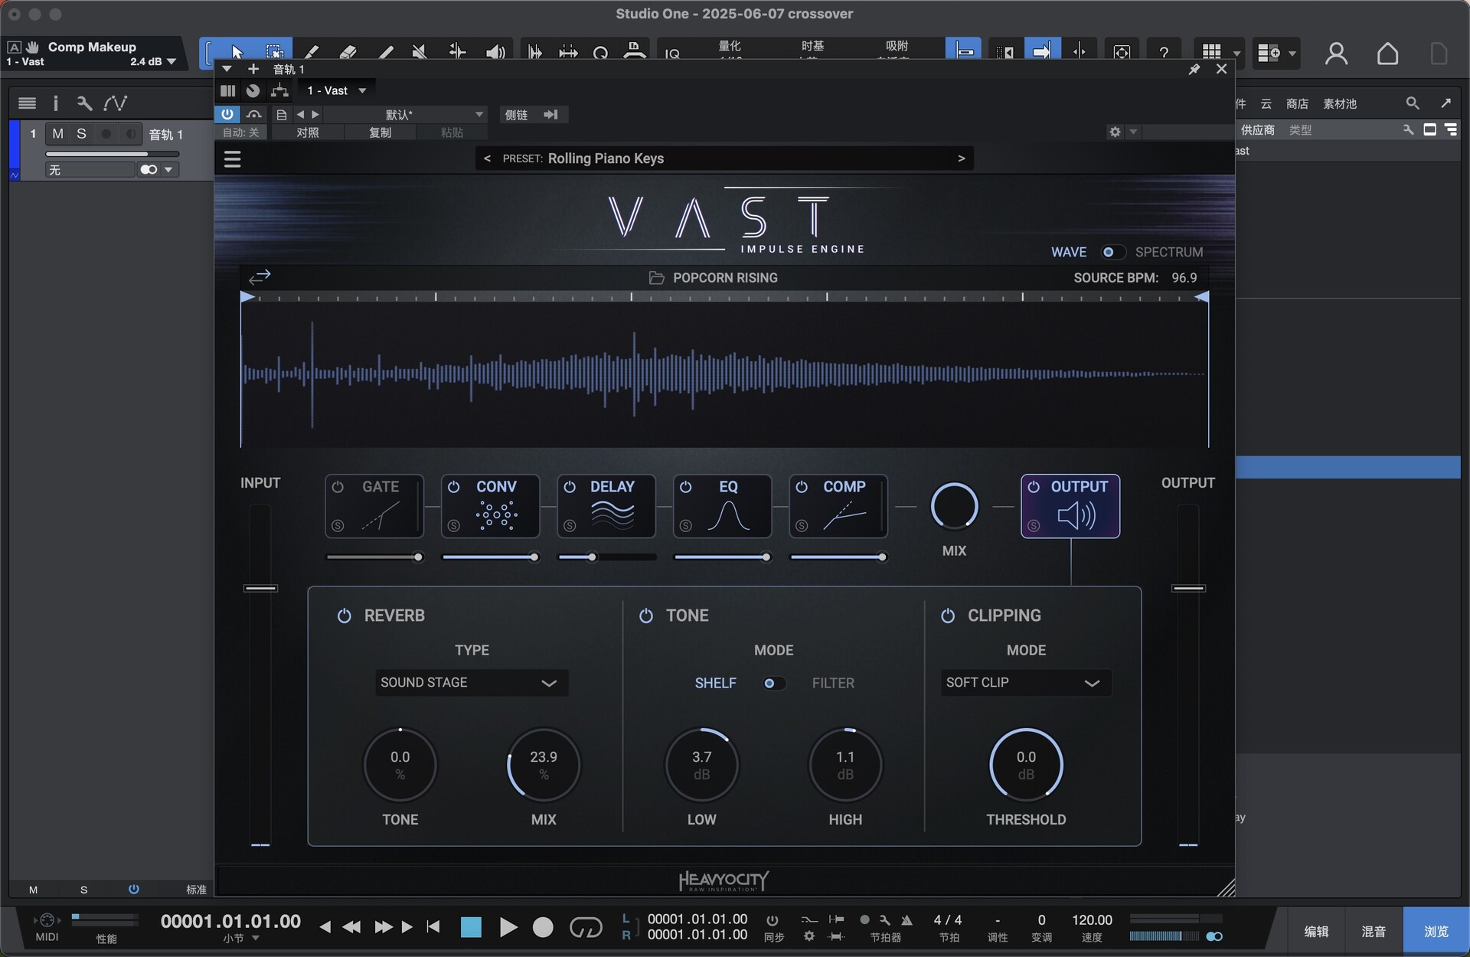Toggle the SHELF/FILTER tone mode switch
The width and height of the screenshot is (1470, 957).
773,683
